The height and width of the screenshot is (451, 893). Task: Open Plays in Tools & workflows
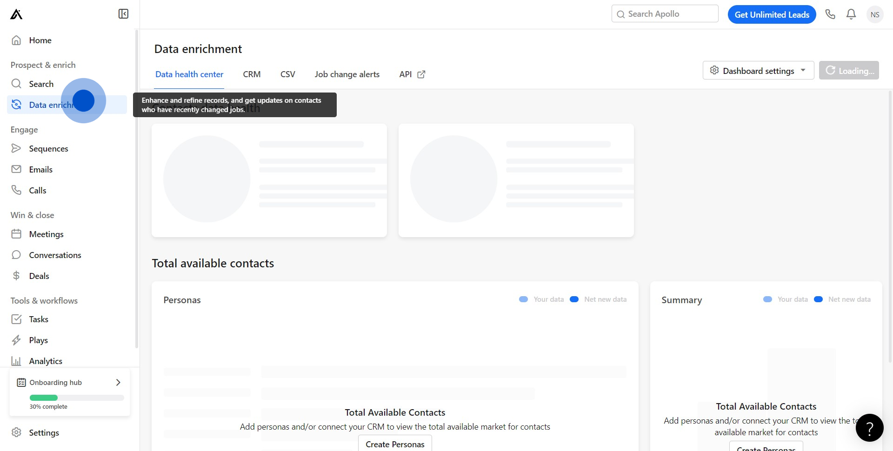coord(38,340)
